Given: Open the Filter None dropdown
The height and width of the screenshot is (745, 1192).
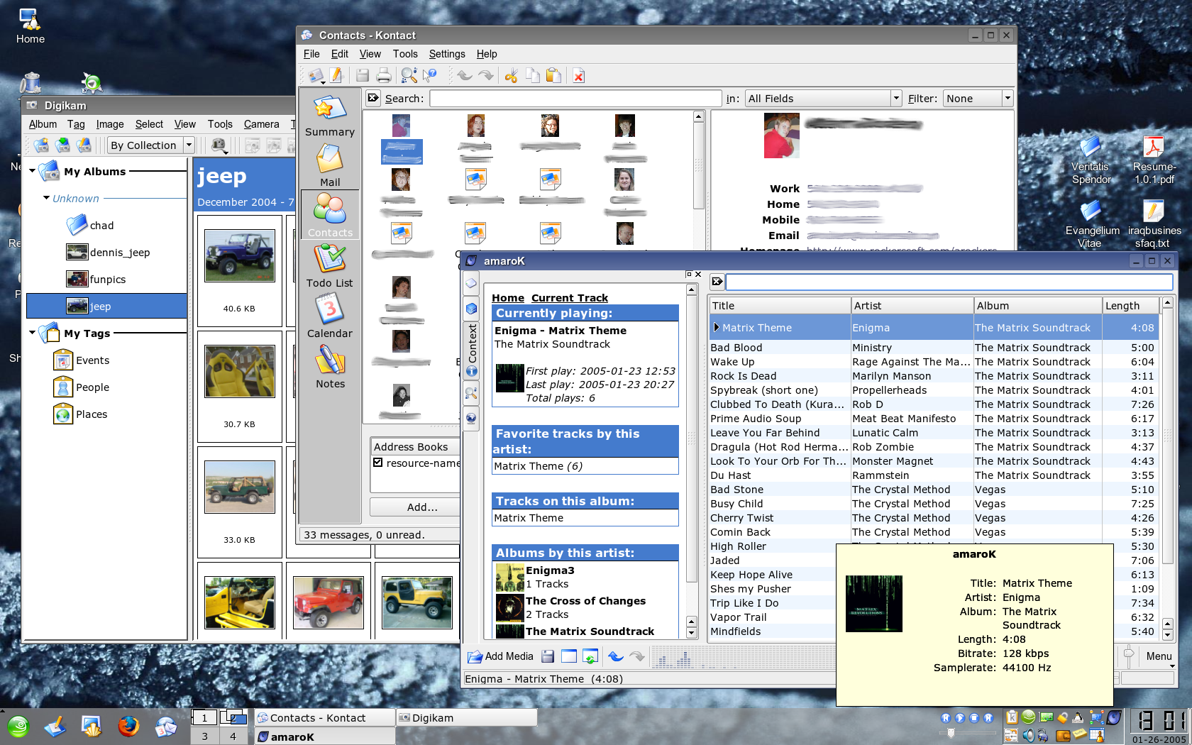Looking at the screenshot, I should coord(978,99).
